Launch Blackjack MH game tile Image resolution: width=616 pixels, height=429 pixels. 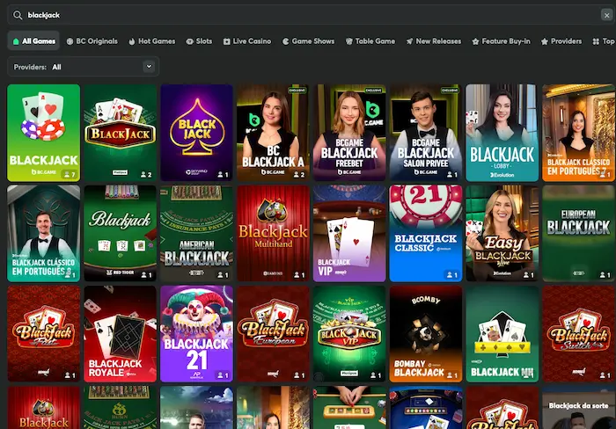pos(502,334)
